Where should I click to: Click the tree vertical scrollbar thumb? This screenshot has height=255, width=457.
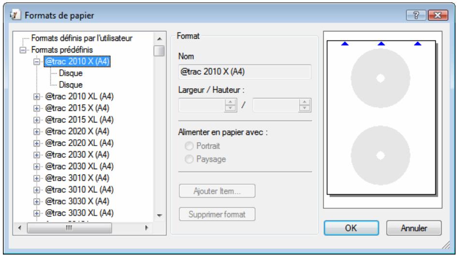[x=159, y=51]
